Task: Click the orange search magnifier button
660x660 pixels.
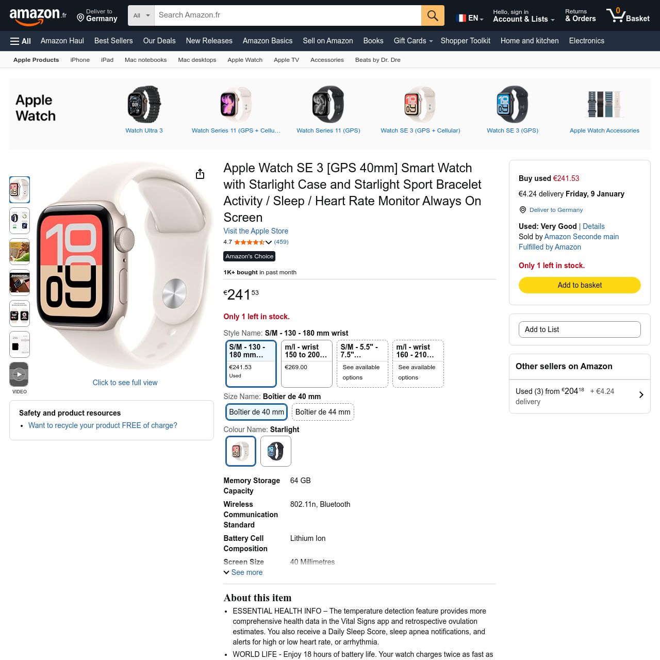Action: tap(433, 15)
